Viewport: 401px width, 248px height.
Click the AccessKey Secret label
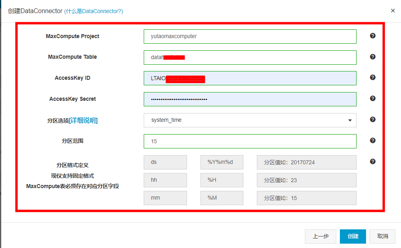click(x=72, y=99)
